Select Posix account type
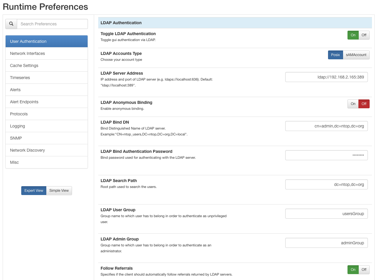Image resolution: width=377 pixels, height=280 pixels. (335, 55)
